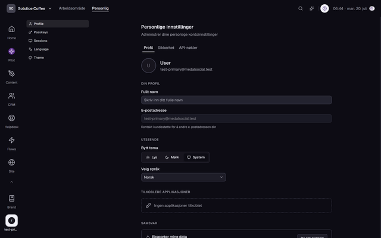Open Home from the left rail
Screen dimensions: 381x238
11,33
